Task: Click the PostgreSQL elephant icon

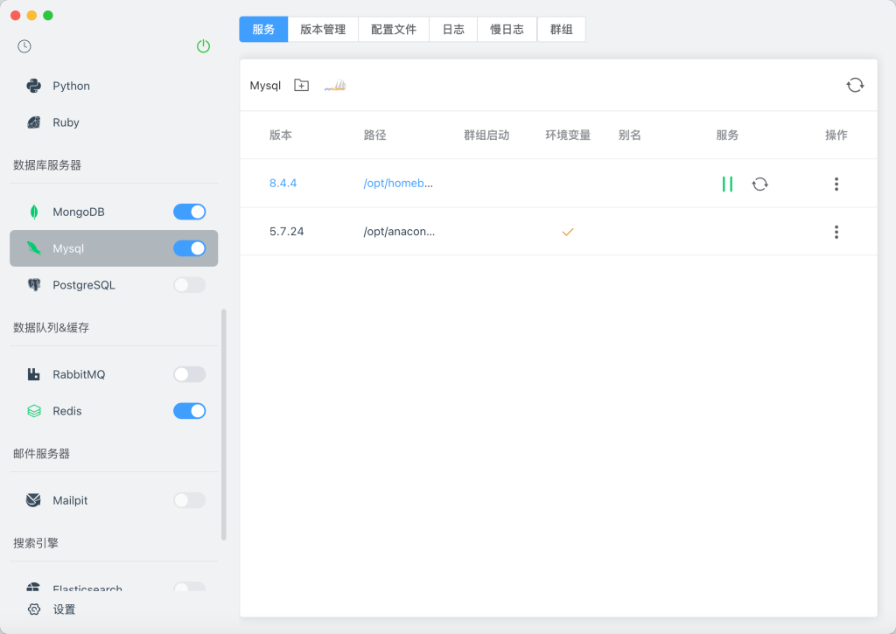Action: point(34,285)
